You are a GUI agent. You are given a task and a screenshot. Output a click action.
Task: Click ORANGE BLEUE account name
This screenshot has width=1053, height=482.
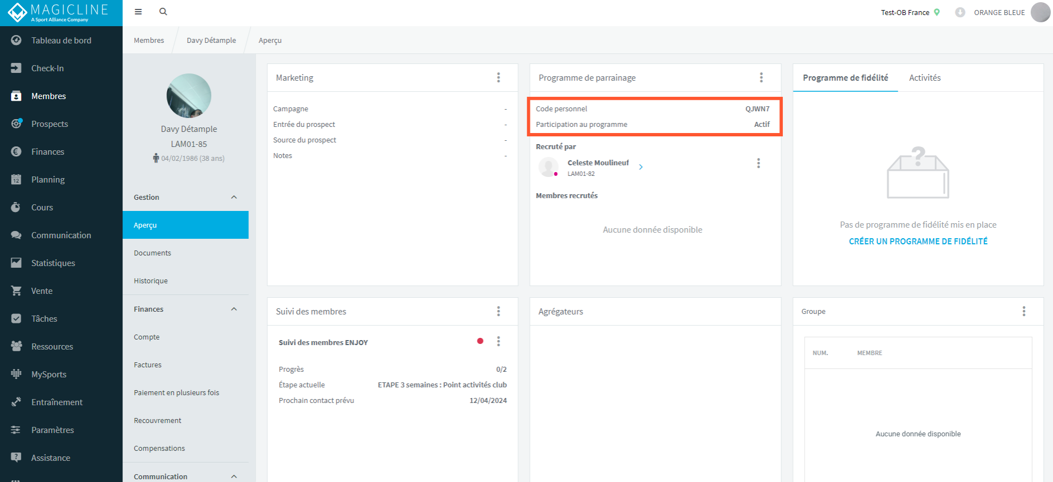coord(1000,12)
